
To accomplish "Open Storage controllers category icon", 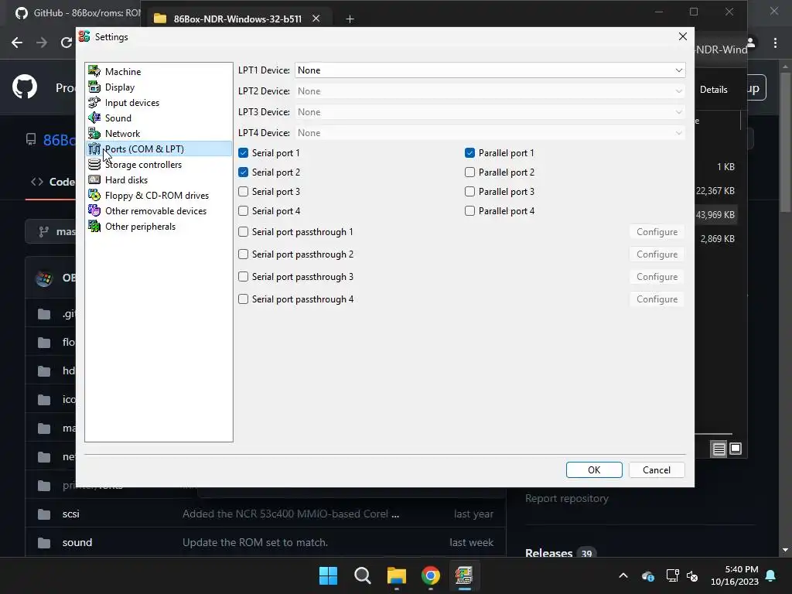I will (94, 164).
